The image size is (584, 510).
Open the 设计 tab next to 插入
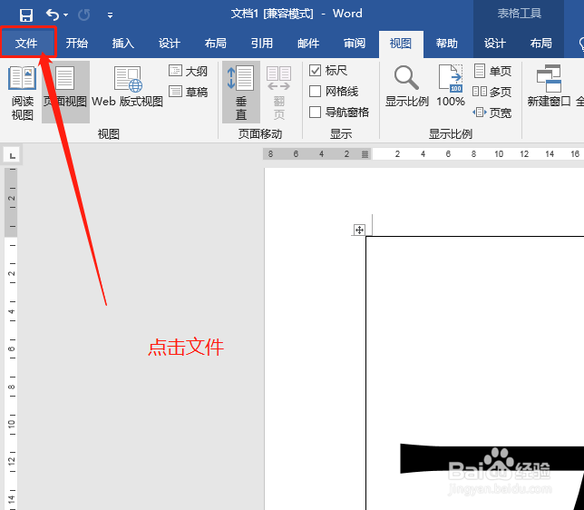(x=169, y=44)
